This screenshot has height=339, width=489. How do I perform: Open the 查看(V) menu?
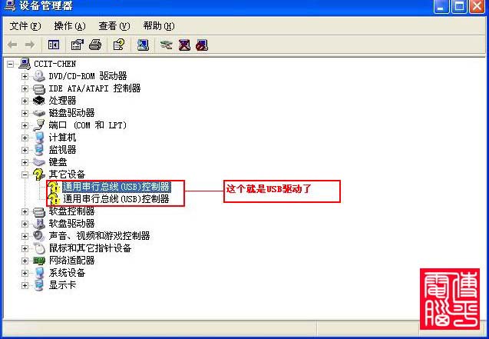pos(114,26)
